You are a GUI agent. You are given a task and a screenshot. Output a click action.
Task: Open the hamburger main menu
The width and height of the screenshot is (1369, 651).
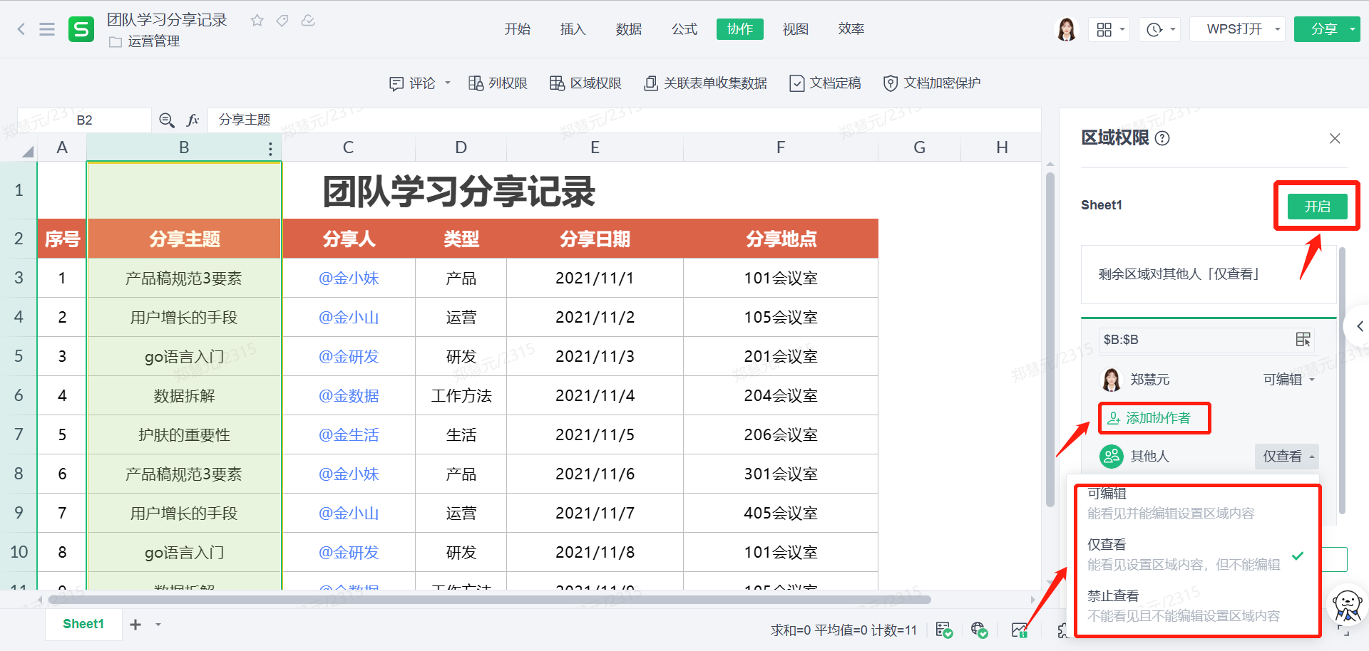pyautogui.click(x=47, y=29)
